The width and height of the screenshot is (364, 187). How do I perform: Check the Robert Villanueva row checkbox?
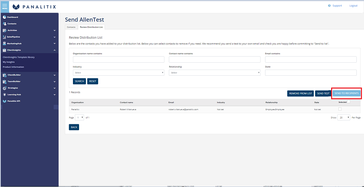(340, 109)
